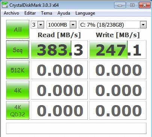This screenshot has width=152, height=137.
Task: Start the 4K QD32 benchmark test
Action: [x=18, y=110]
